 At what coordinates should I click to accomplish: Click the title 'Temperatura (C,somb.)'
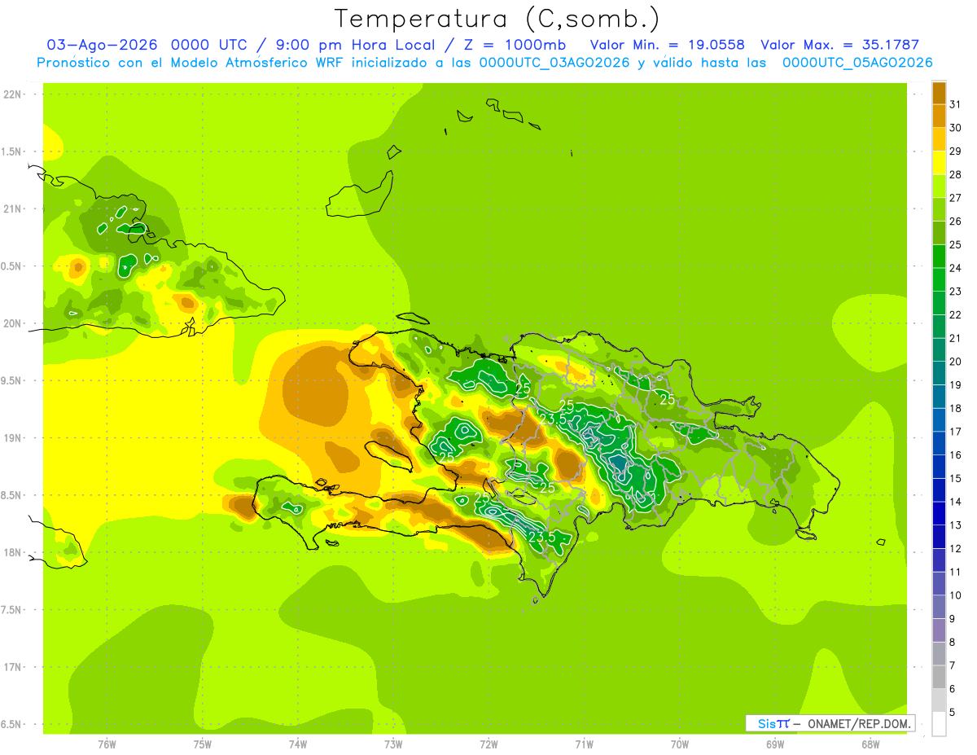[497, 18]
